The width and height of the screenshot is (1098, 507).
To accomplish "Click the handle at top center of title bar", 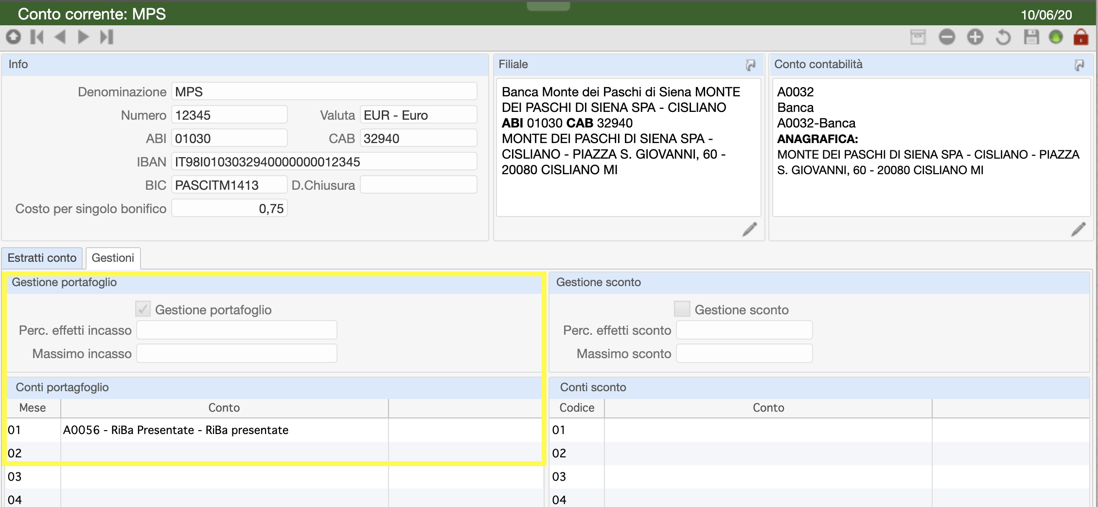I will click(x=549, y=6).
